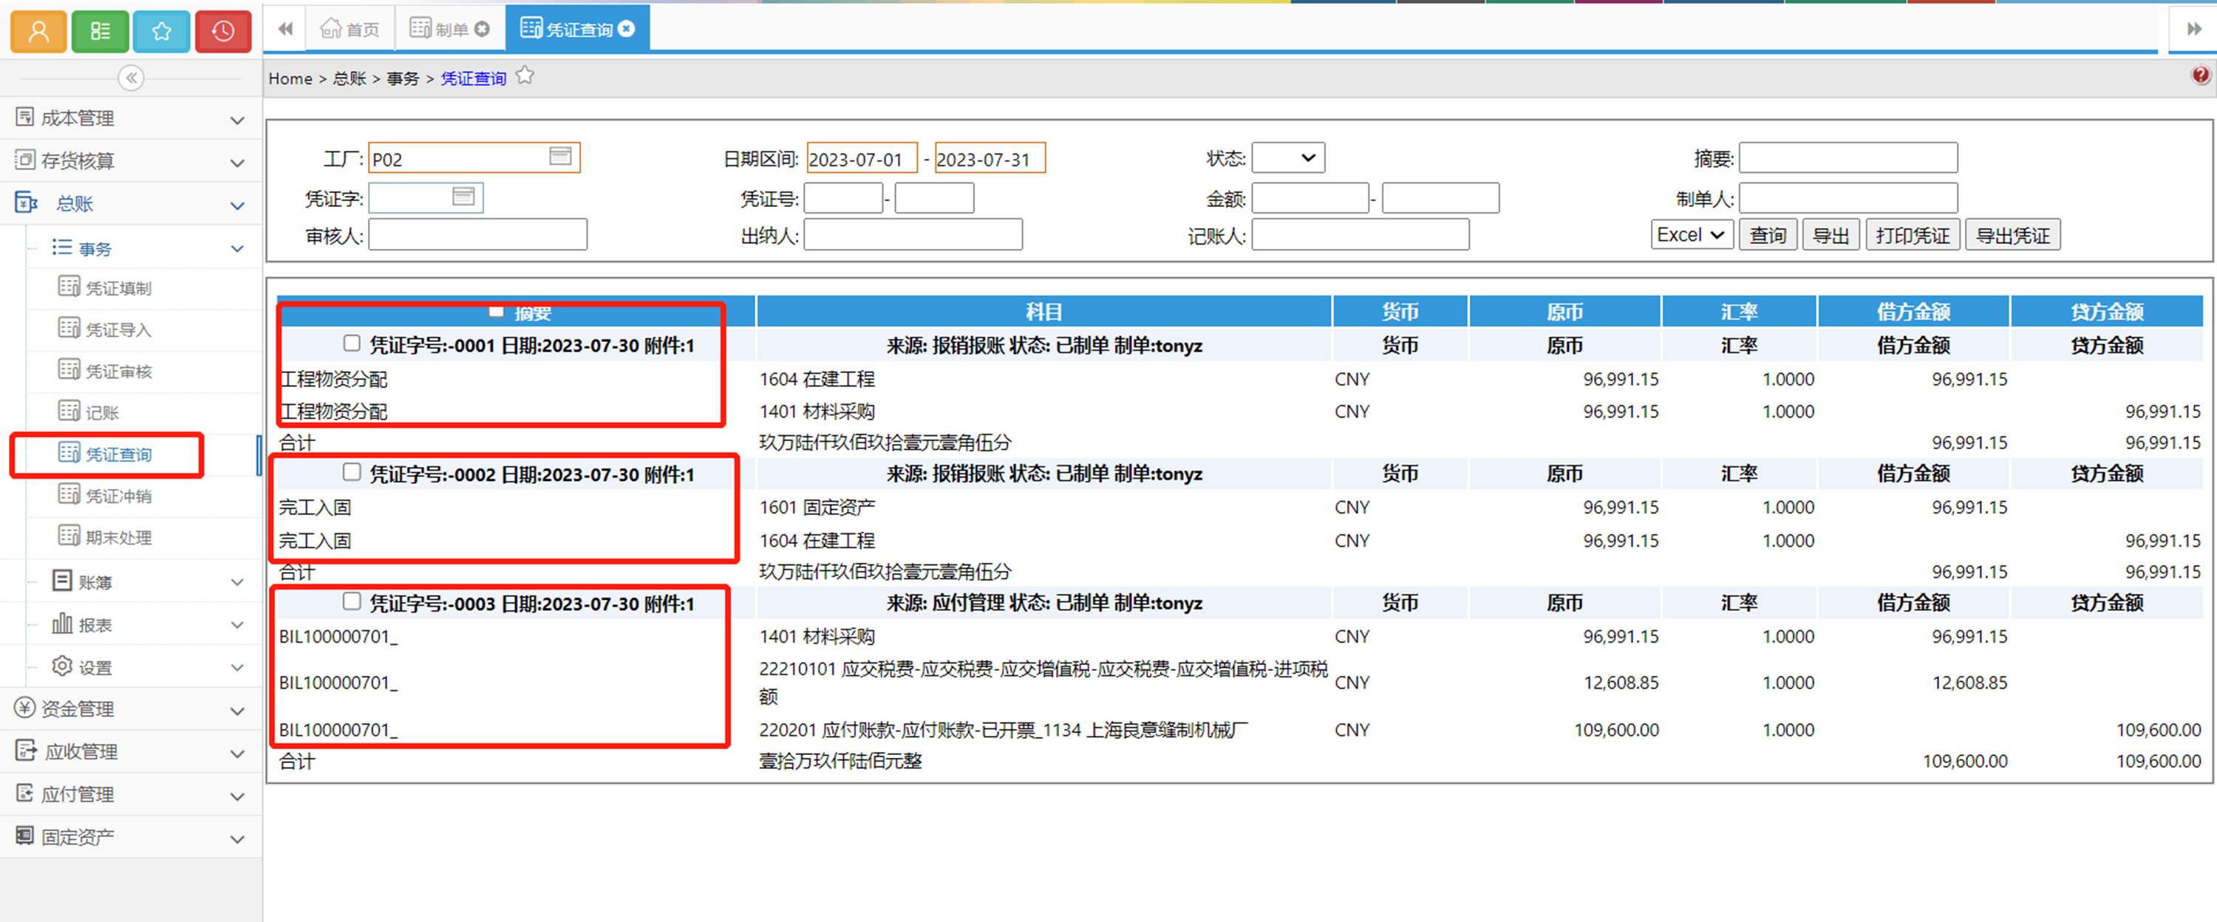This screenshot has height=922, width=2217.
Task: Close the 凭证查询 tab
Action: [x=627, y=30]
